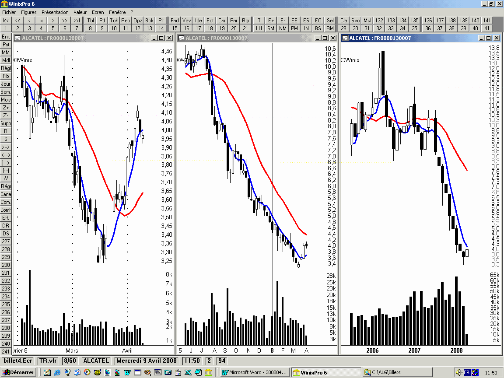Open the Ecran menu
504x378 pixels.
click(x=98, y=12)
